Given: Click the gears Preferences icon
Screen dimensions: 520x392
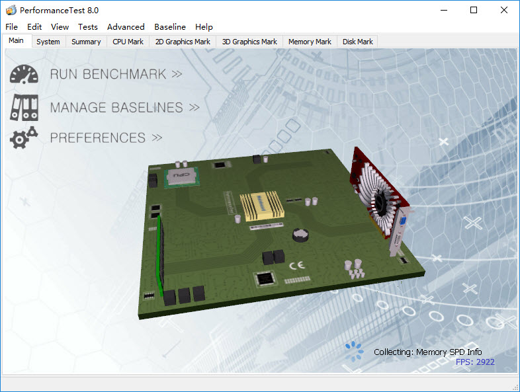Looking at the screenshot, I should 24,137.
